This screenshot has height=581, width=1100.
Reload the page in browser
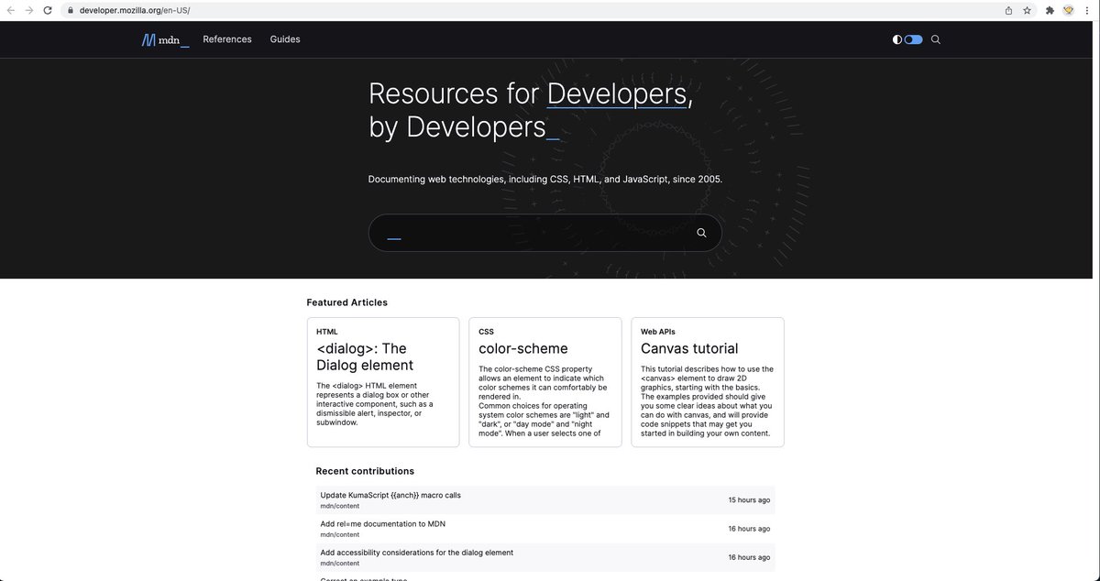click(49, 10)
